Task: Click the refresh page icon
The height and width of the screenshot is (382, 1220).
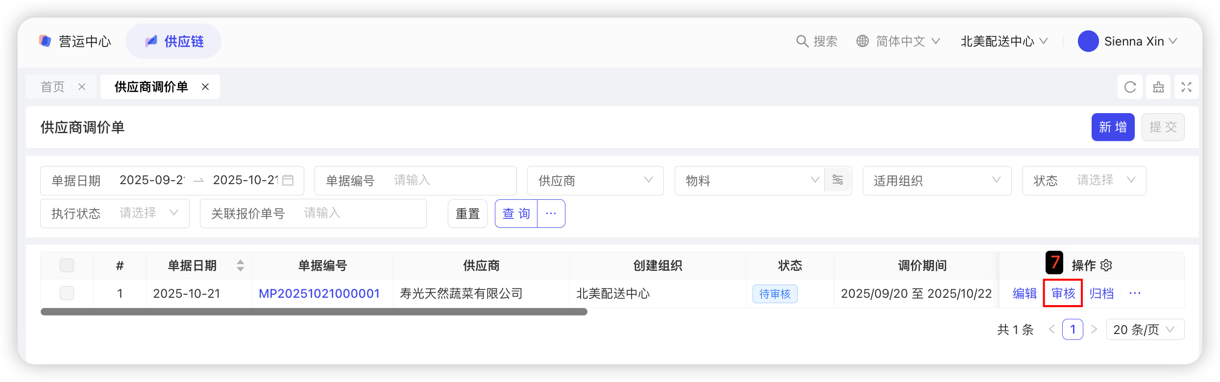Action: pyautogui.click(x=1130, y=87)
